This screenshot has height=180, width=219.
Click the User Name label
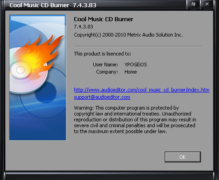click(105, 65)
